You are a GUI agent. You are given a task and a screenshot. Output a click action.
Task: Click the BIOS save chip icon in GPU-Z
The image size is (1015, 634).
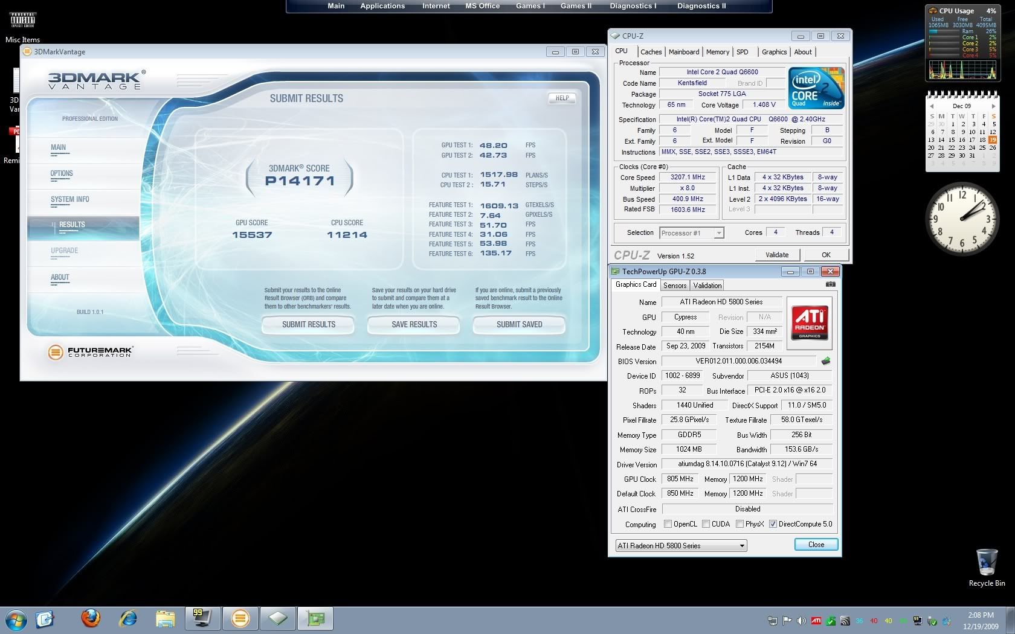point(826,361)
